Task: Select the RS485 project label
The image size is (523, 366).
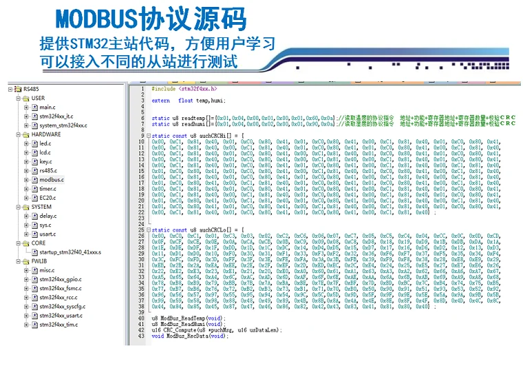Action: [31, 89]
